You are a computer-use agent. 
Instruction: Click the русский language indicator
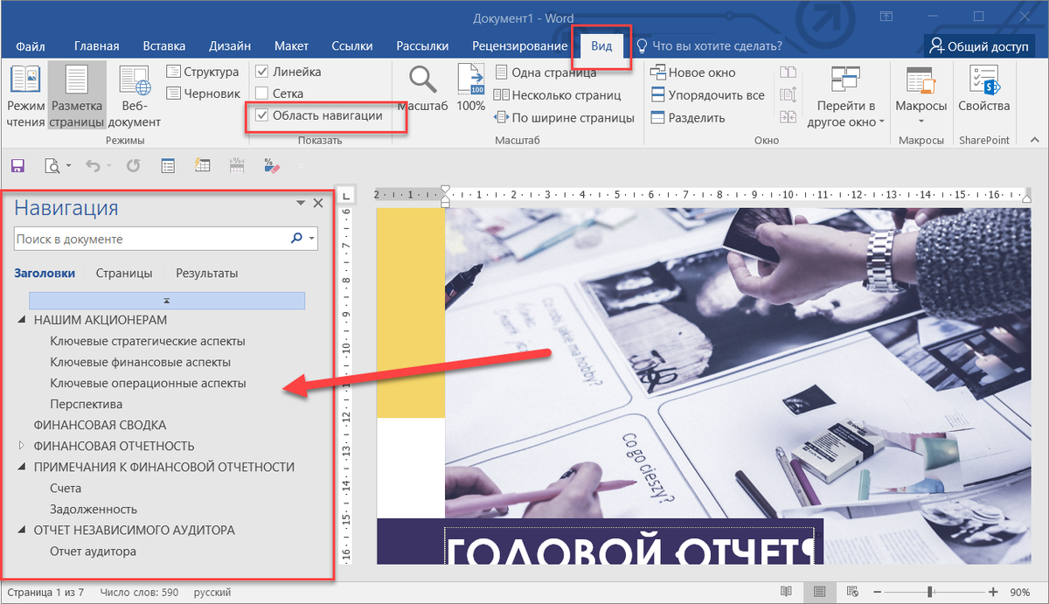(212, 592)
